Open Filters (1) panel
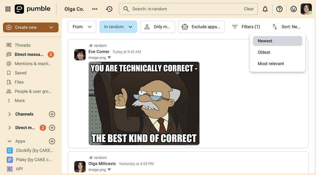The width and height of the screenshot is (316, 175). pos(246,27)
